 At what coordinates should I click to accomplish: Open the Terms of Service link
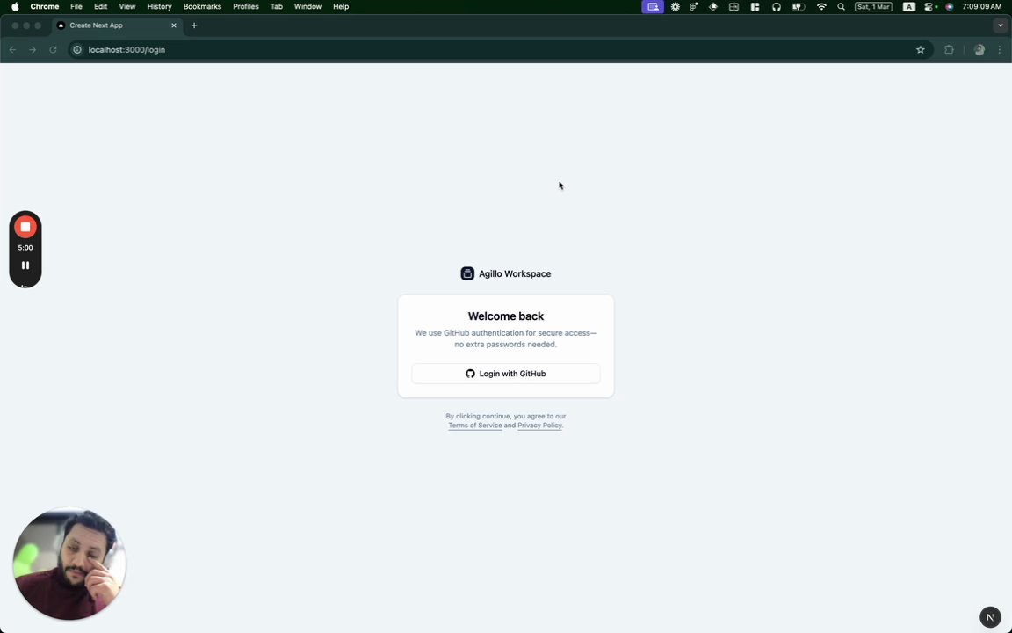coord(474,425)
